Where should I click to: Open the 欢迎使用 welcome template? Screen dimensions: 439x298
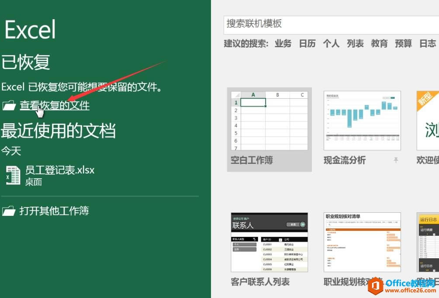[428, 119]
